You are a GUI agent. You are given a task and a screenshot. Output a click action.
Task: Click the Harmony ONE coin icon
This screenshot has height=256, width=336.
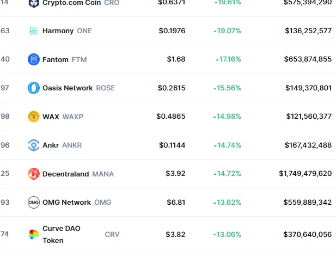(34, 31)
